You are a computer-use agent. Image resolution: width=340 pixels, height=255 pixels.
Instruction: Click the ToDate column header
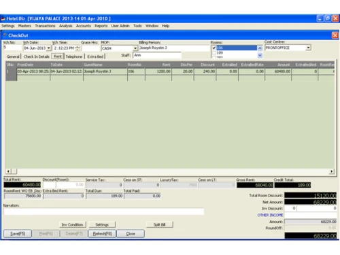tap(67, 65)
